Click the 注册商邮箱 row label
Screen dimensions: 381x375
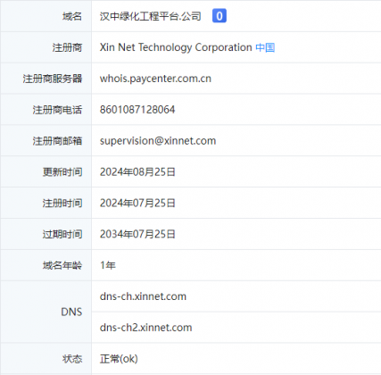click(x=57, y=141)
